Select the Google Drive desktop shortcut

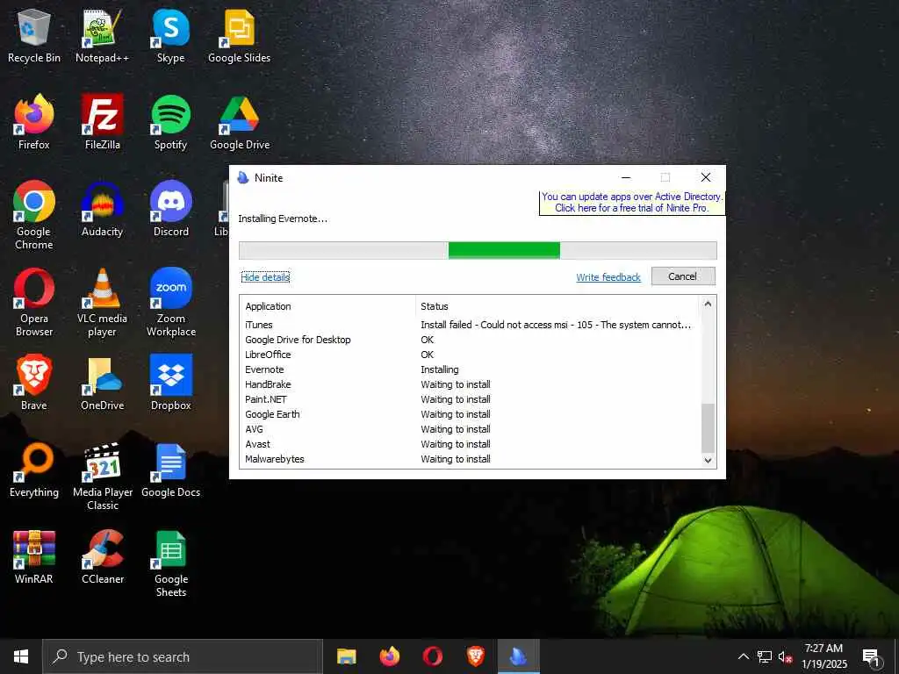[x=239, y=123]
